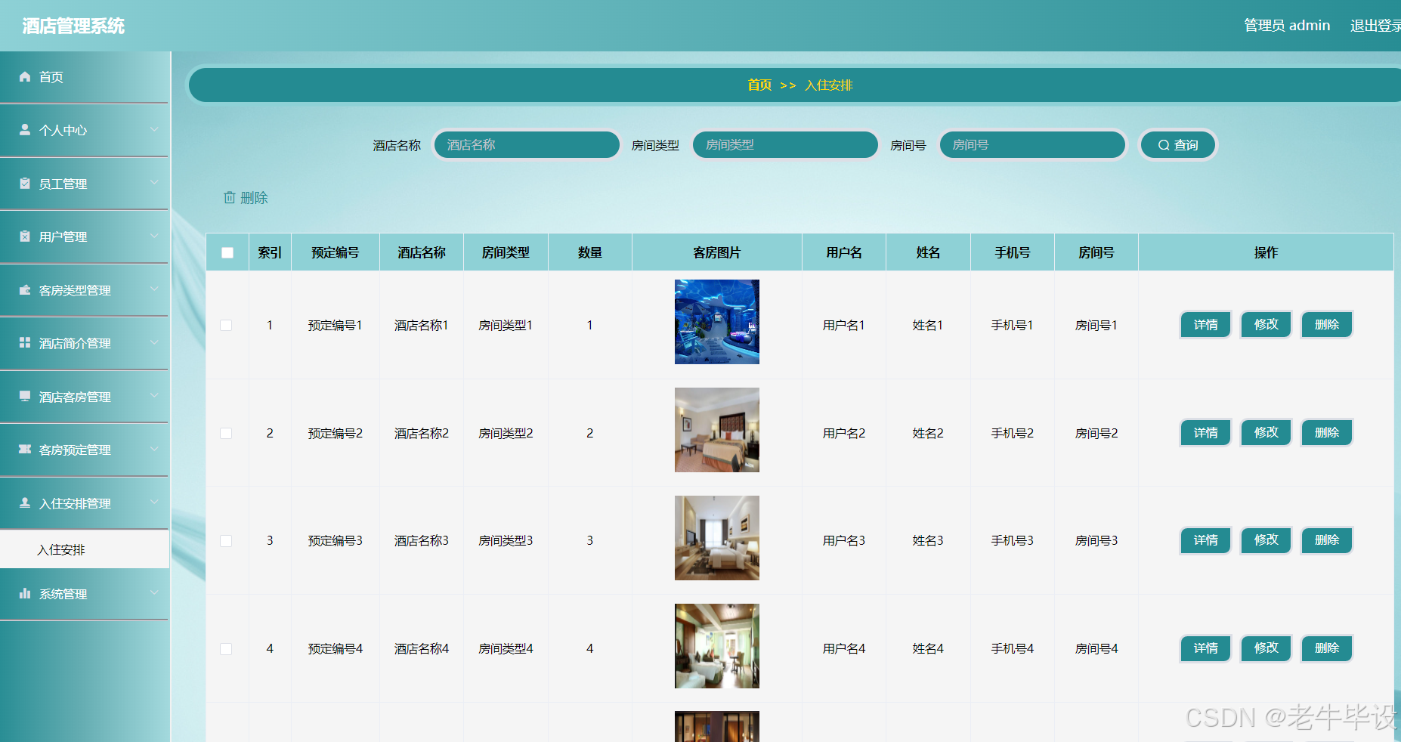Click cell 姓名1
1401x742 pixels.
(928, 325)
